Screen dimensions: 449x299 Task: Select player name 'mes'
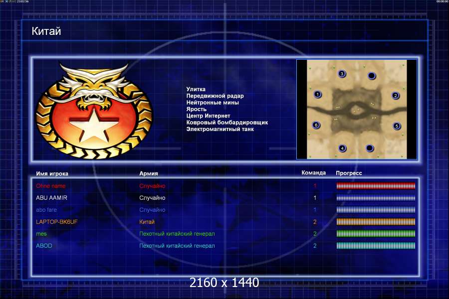(41, 234)
